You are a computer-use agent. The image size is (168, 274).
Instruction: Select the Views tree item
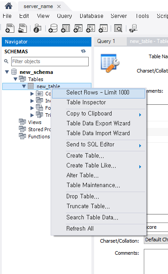click(x=35, y=122)
